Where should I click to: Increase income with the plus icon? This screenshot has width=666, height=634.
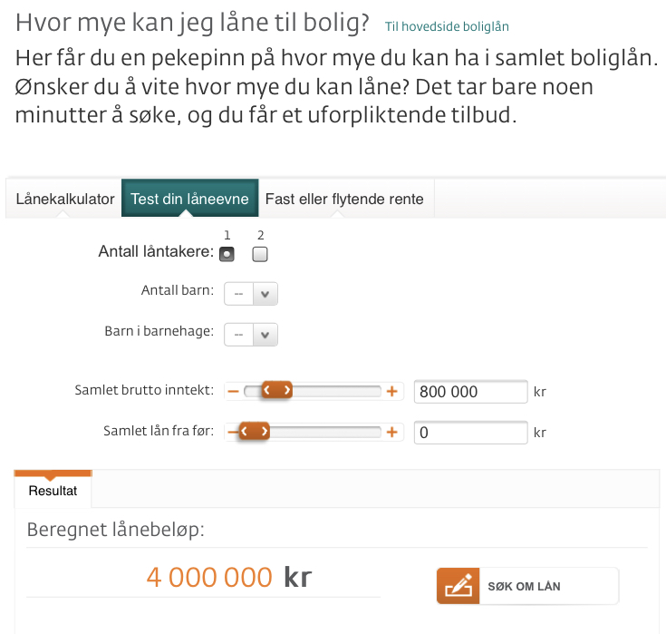pyautogui.click(x=392, y=391)
